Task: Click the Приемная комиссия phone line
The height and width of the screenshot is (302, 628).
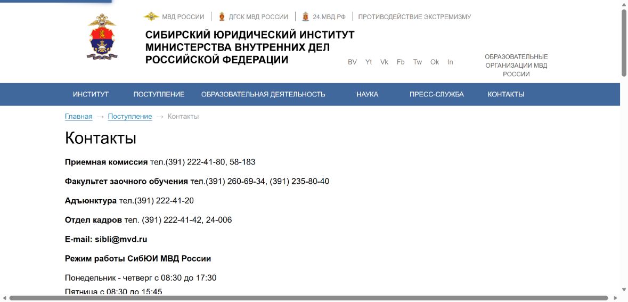Action: (160, 162)
